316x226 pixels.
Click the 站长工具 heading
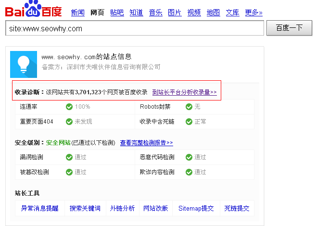point(27,193)
